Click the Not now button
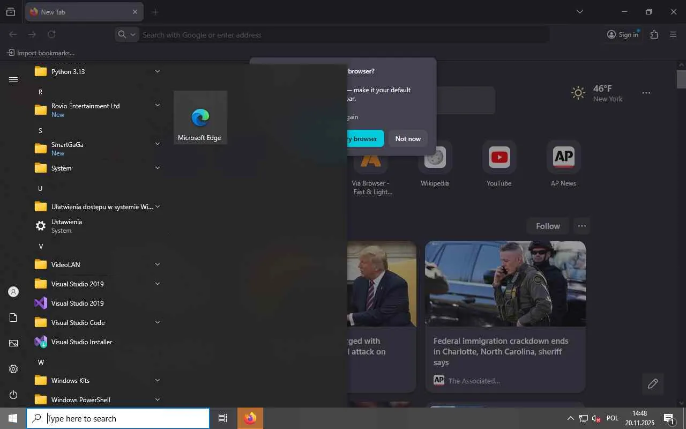 pyautogui.click(x=408, y=138)
